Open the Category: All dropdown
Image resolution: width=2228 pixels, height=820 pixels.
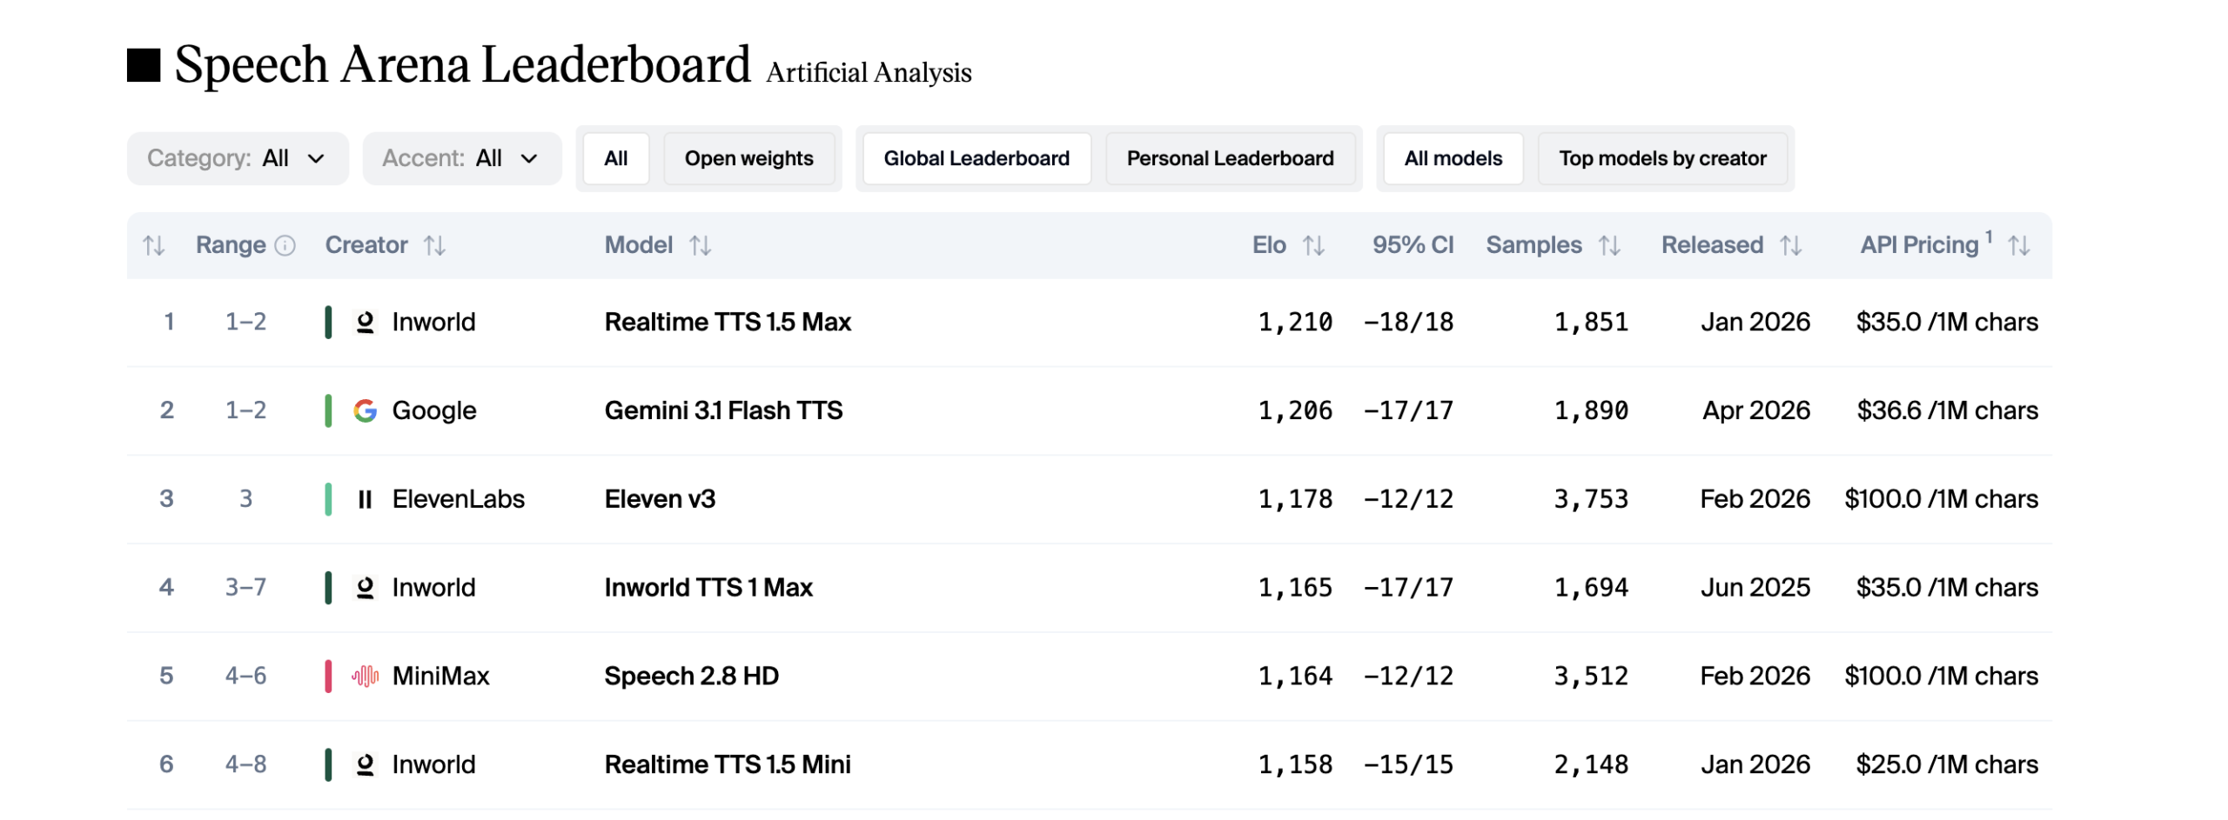coord(238,158)
